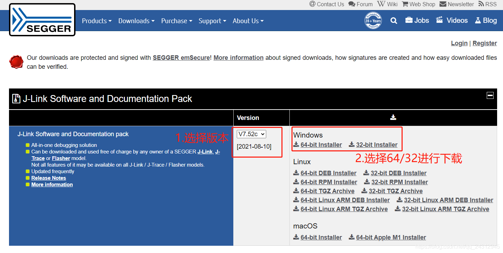The width and height of the screenshot is (503, 253).
Task: Open the Release Notes link
Action: coord(48,178)
